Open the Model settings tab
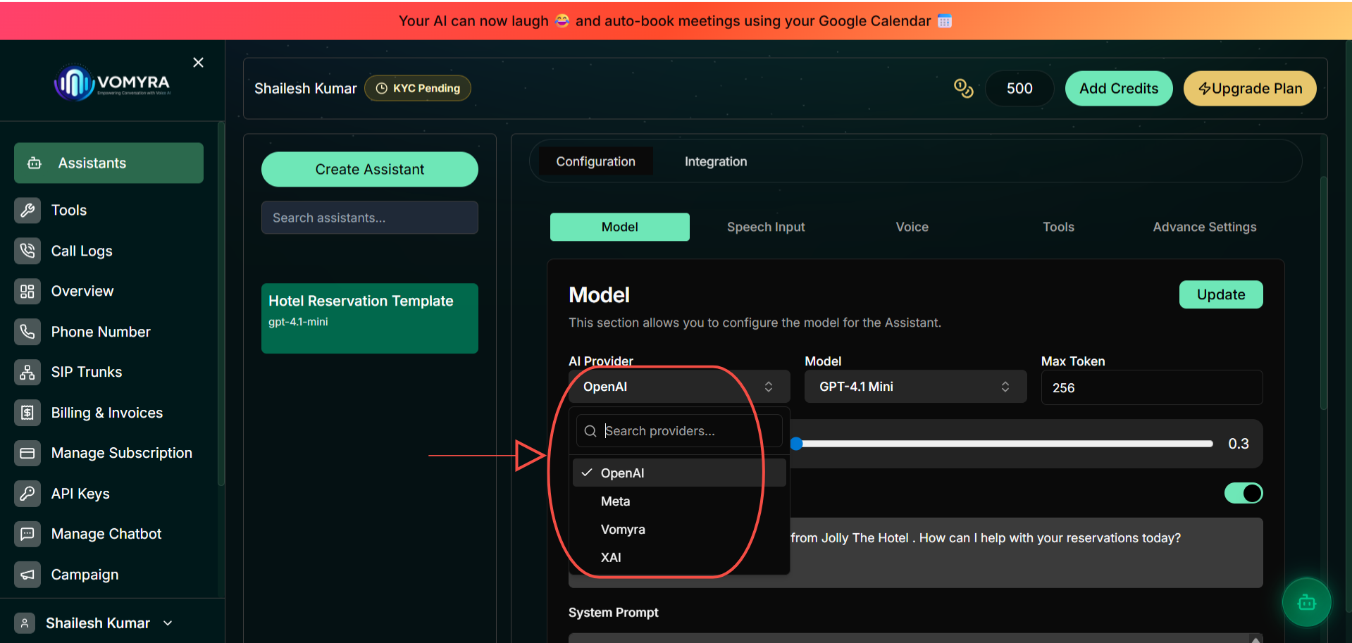The image size is (1352, 643). click(x=620, y=227)
